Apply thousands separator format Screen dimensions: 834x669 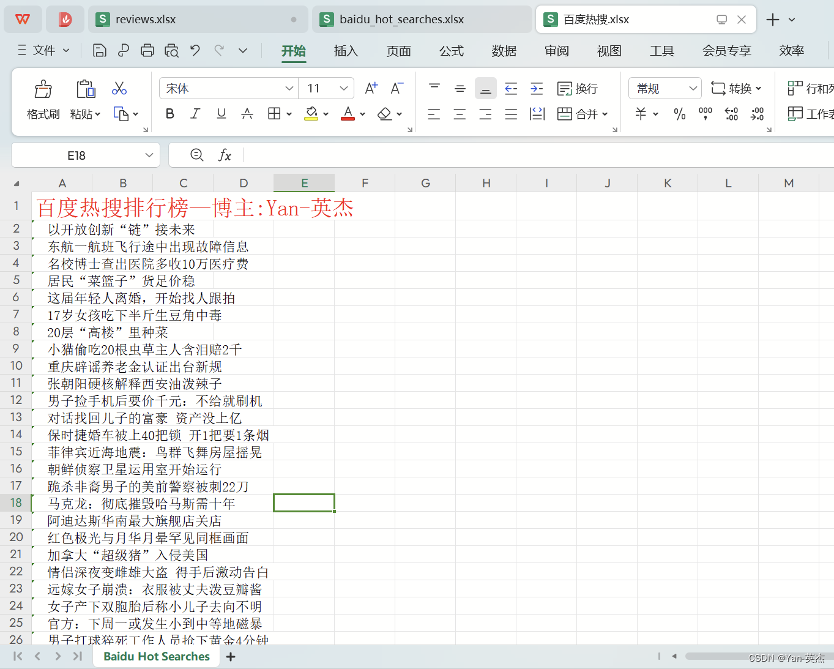[x=706, y=114]
